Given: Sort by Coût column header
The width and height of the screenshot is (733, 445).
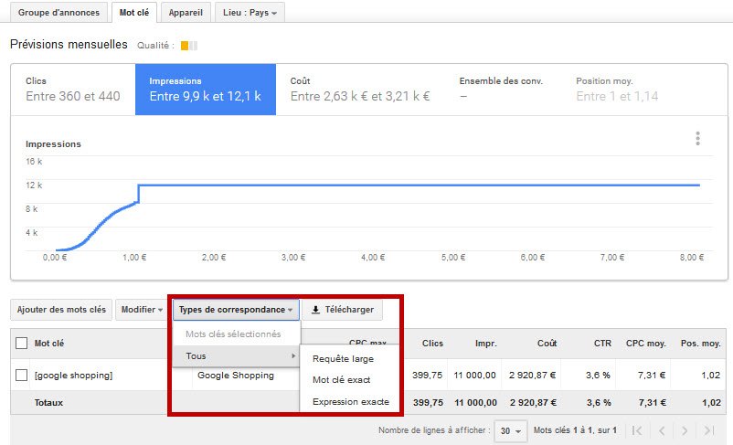Looking at the screenshot, I should click(x=547, y=344).
